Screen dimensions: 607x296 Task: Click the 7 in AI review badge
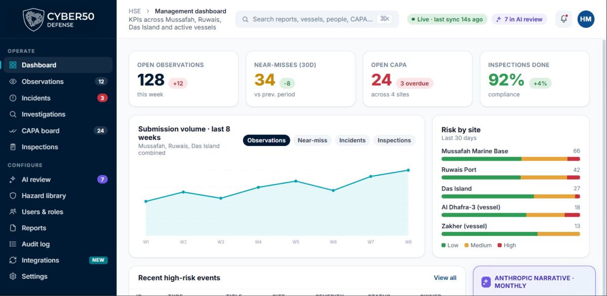(x=519, y=19)
